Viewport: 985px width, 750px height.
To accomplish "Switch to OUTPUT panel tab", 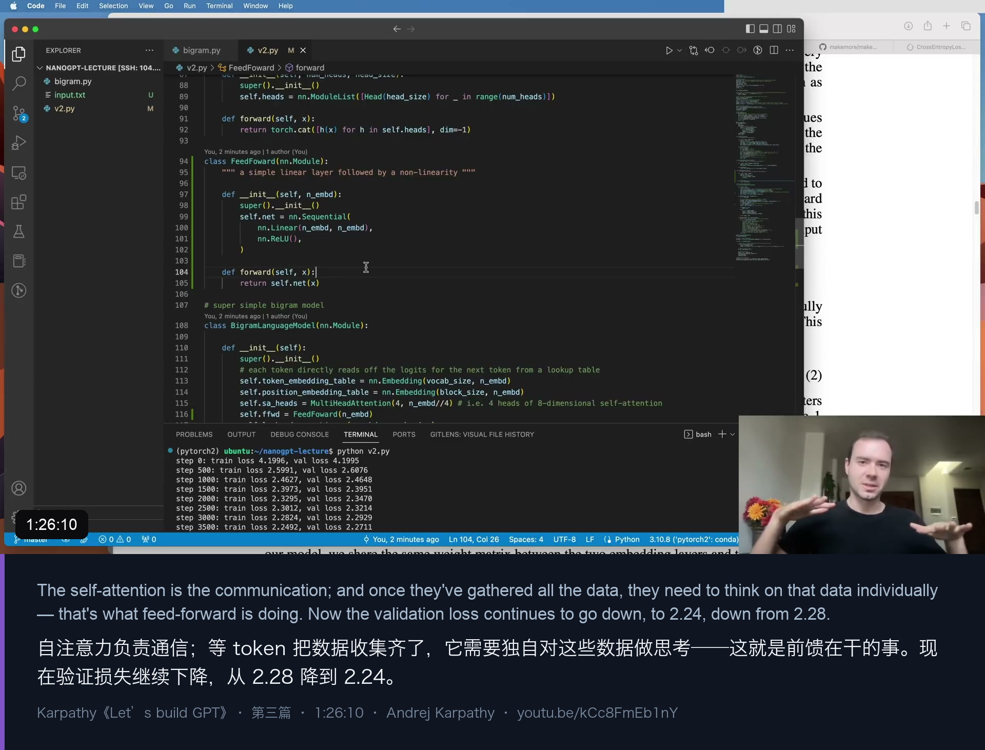I will click(x=242, y=435).
